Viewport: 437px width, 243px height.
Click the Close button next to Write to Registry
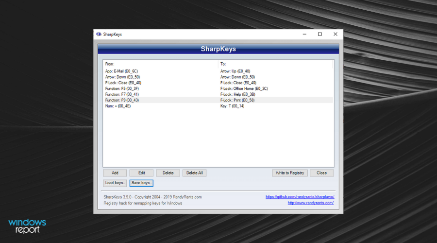[321, 173]
